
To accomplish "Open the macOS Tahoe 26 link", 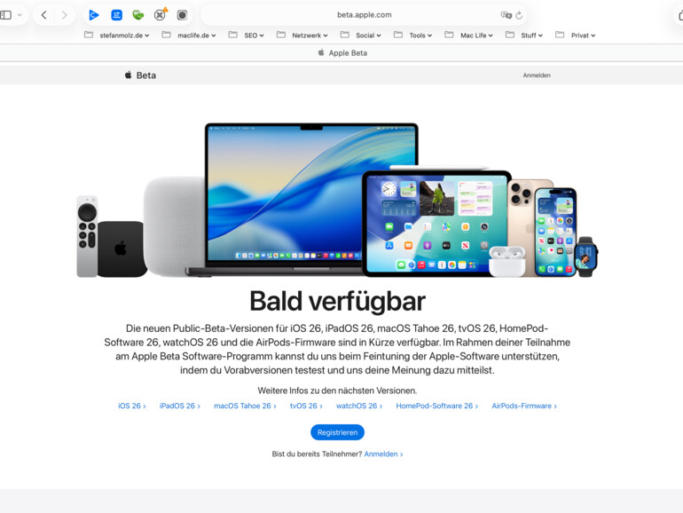I will [x=245, y=406].
